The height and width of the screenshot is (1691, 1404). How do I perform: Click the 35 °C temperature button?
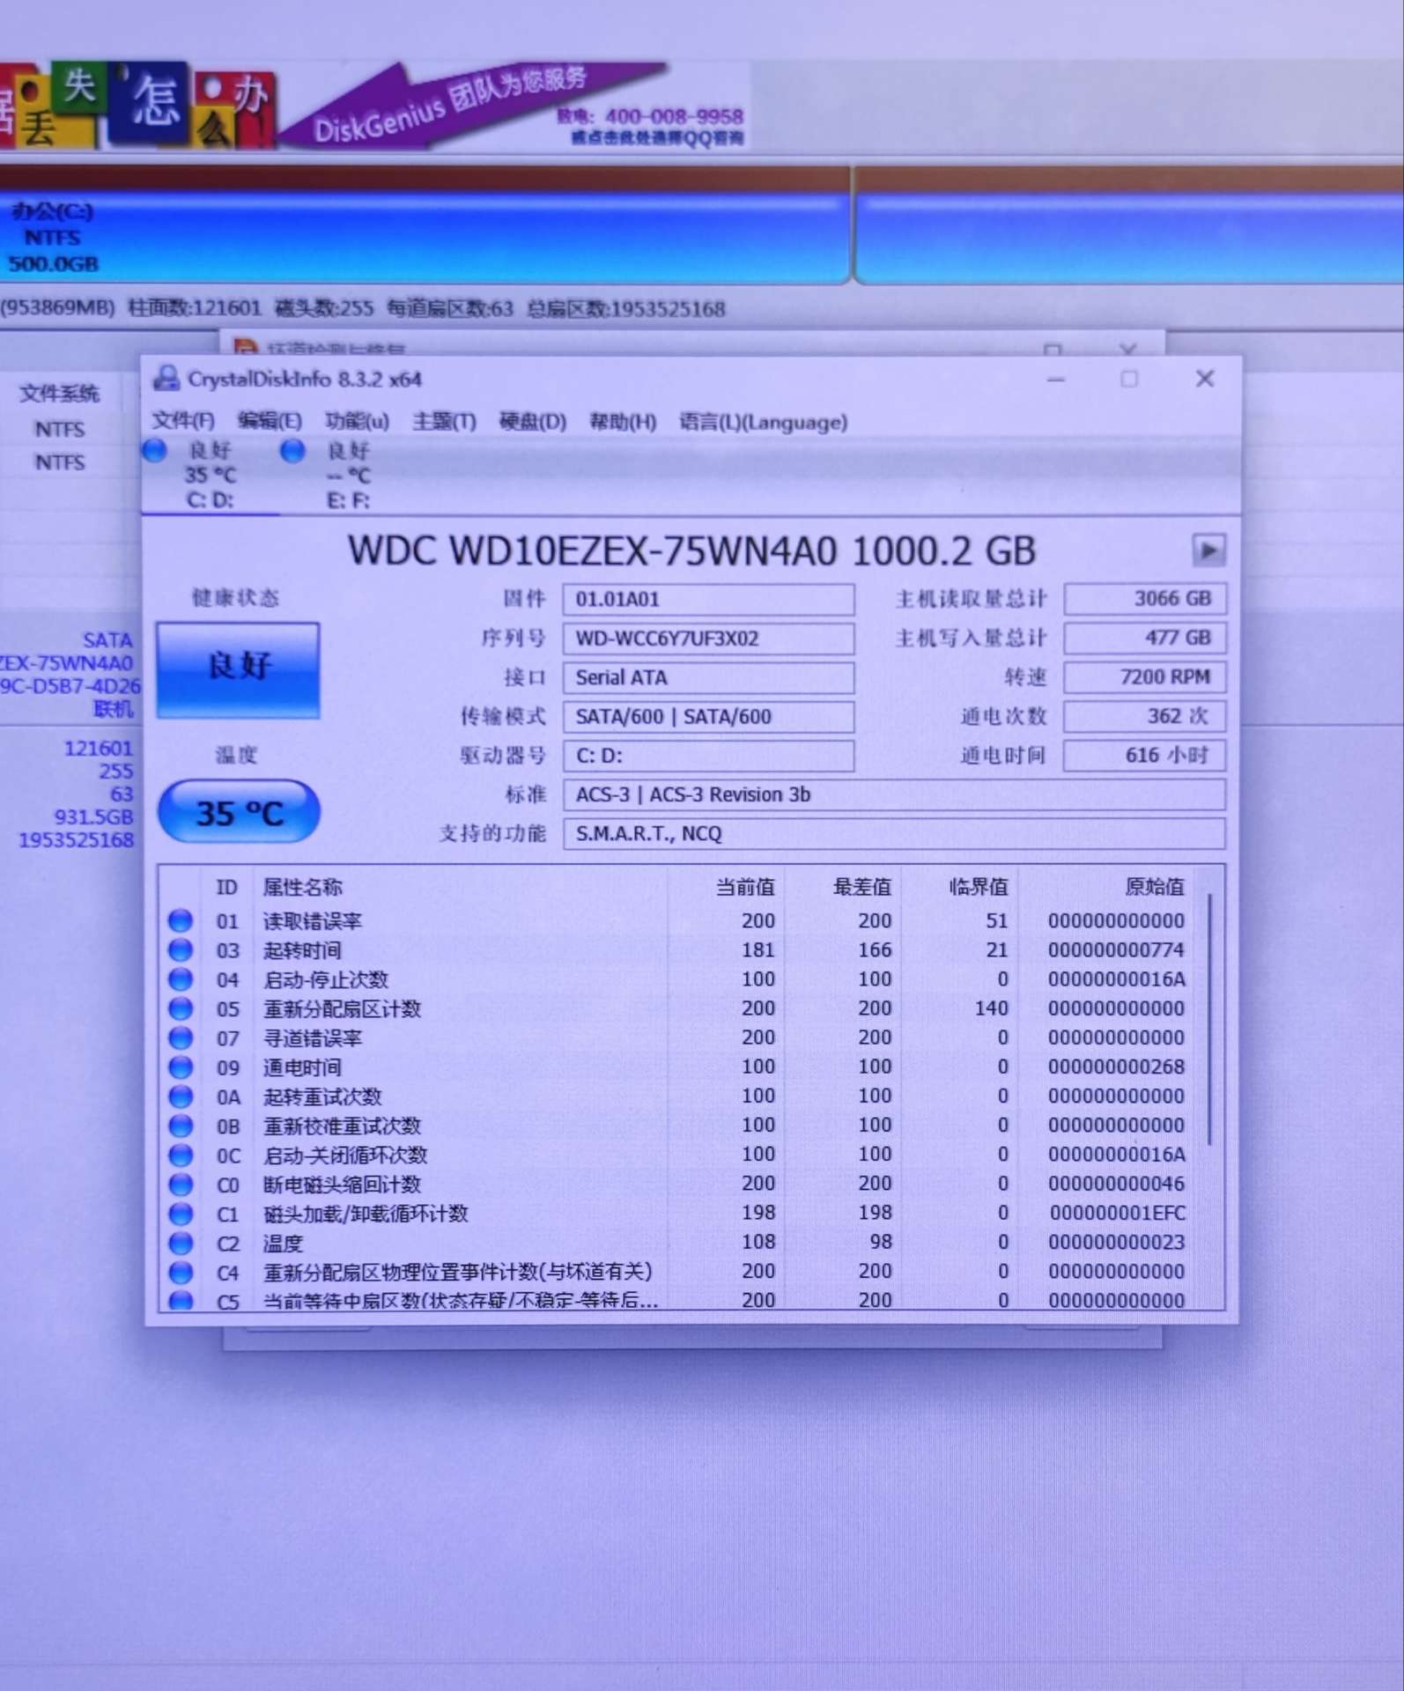(239, 812)
